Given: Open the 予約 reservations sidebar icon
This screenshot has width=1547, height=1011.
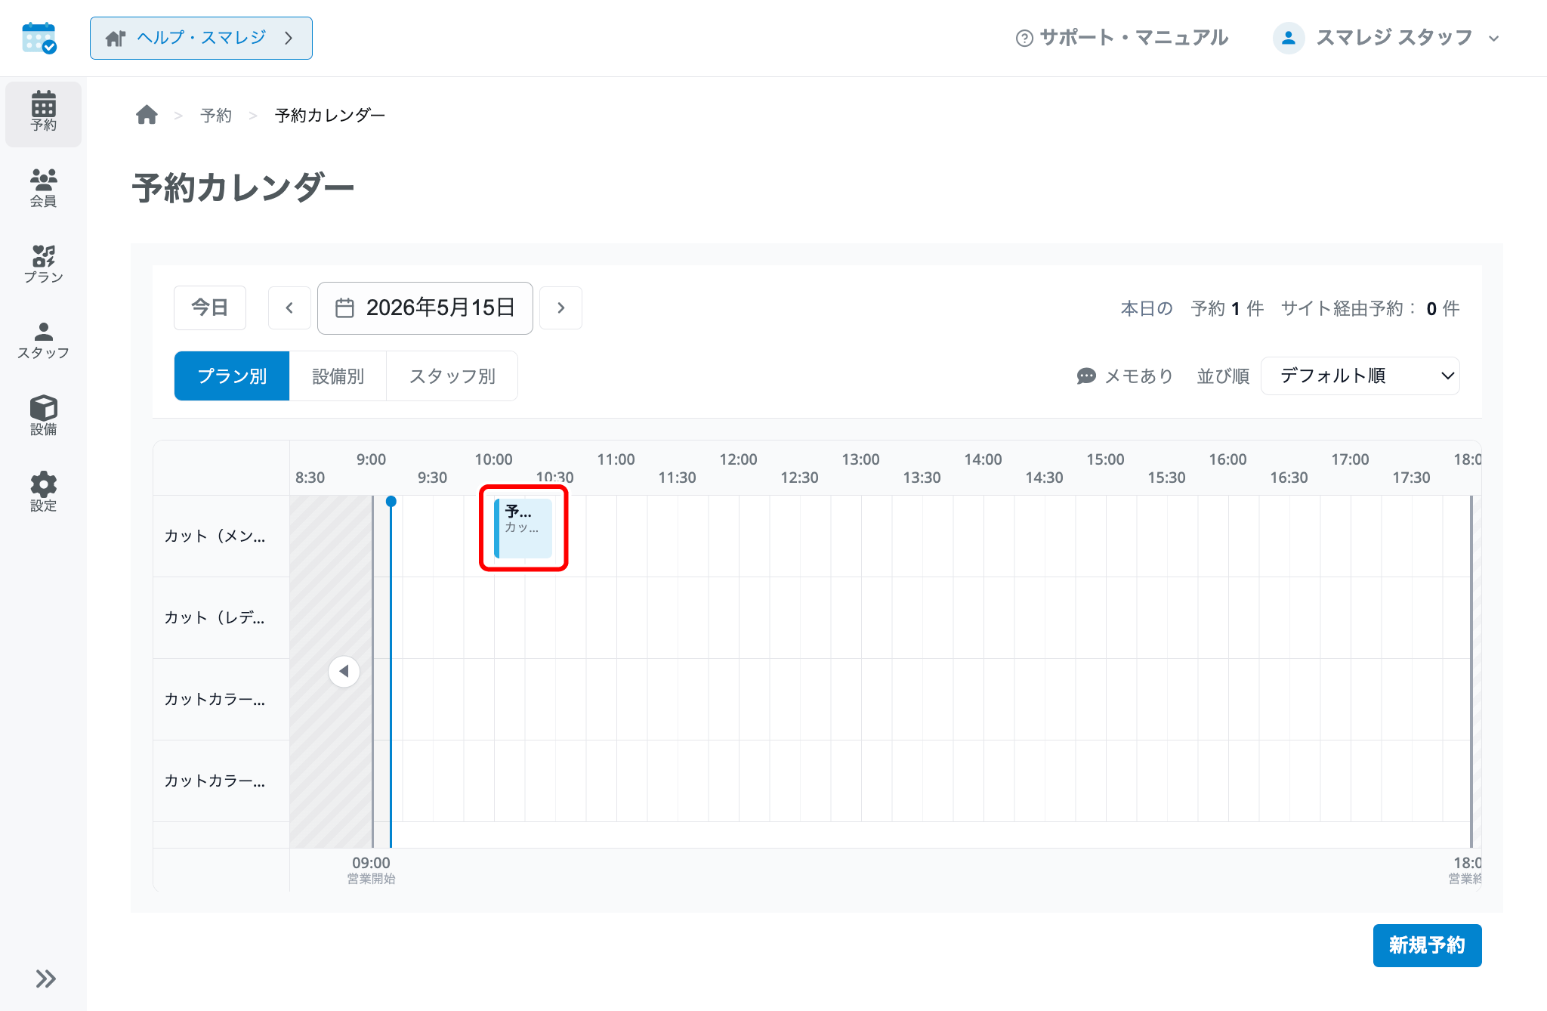Looking at the screenshot, I should [x=43, y=113].
